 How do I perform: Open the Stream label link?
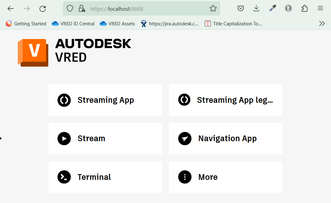click(91, 139)
